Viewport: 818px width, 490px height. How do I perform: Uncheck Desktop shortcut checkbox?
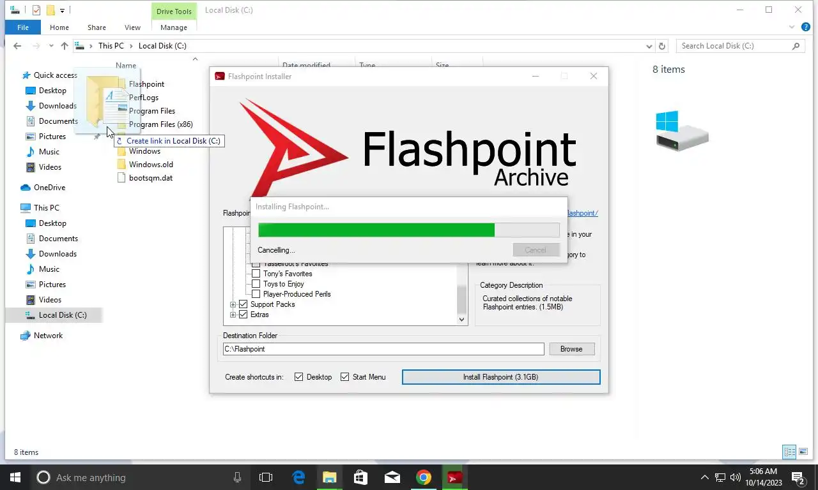(298, 377)
